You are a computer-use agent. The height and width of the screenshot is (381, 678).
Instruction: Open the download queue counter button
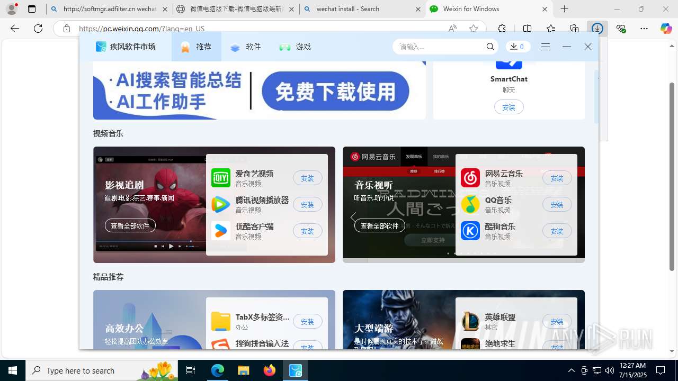pyautogui.click(x=518, y=47)
